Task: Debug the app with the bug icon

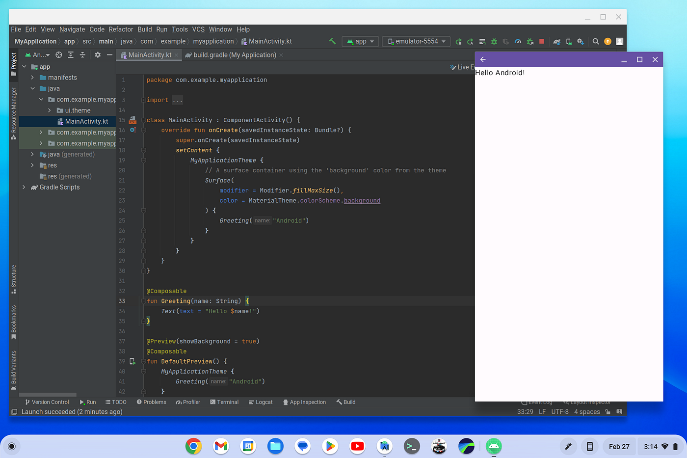Action: pos(494,41)
